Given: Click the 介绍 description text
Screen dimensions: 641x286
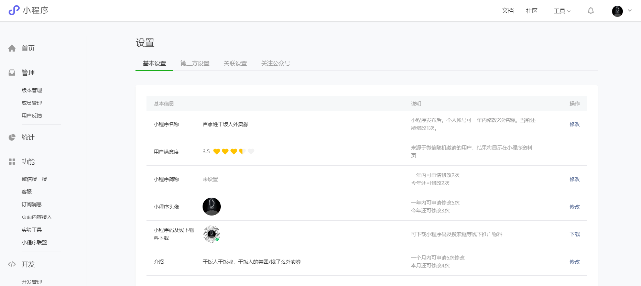Looking at the screenshot, I should pyautogui.click(x=252, y=262).
